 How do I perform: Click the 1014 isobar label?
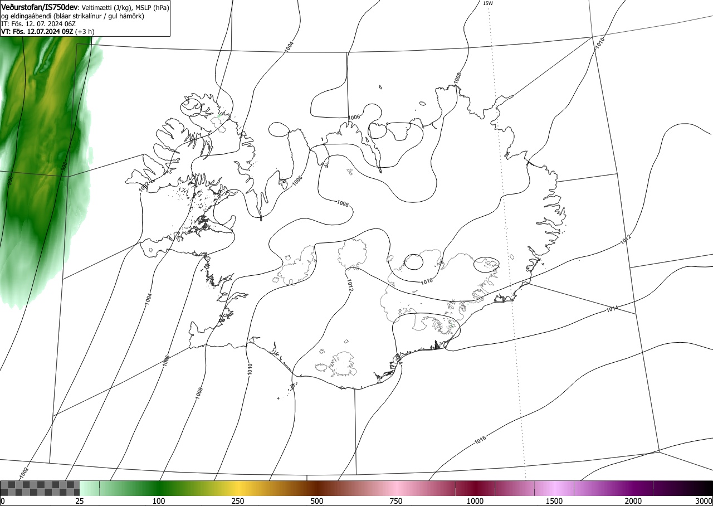click(x=612, y=308)
